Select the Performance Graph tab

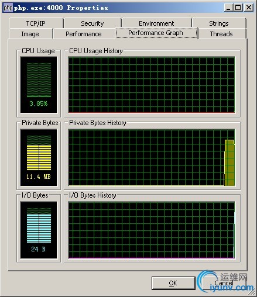[x=156, y=33]
